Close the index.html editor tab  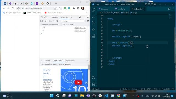(x=144, y=9)
